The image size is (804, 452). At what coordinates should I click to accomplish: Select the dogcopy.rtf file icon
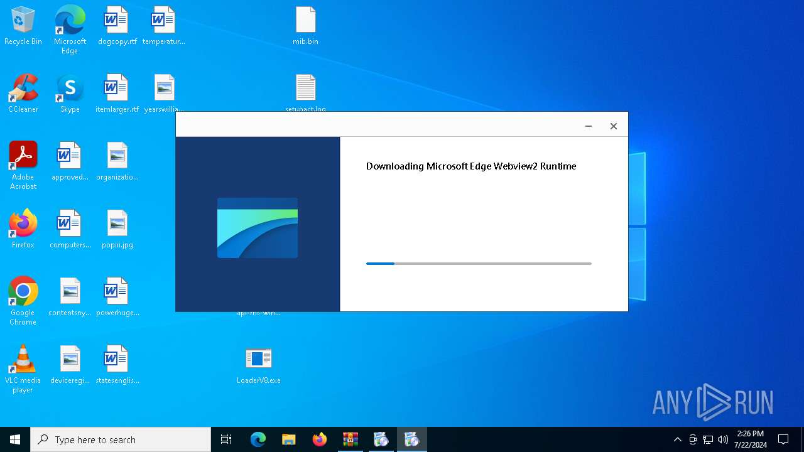[x=117, y=26]
